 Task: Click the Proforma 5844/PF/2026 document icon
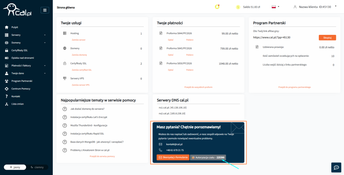(x=161, y=34)
